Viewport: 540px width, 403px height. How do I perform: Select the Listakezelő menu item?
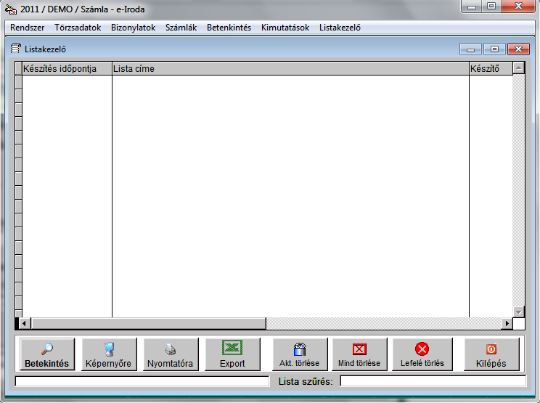click(340, 28)
